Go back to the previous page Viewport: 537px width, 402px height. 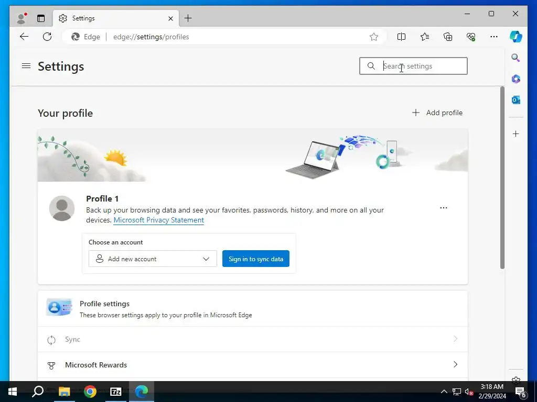pyautogui.click(x=24, y=37)
